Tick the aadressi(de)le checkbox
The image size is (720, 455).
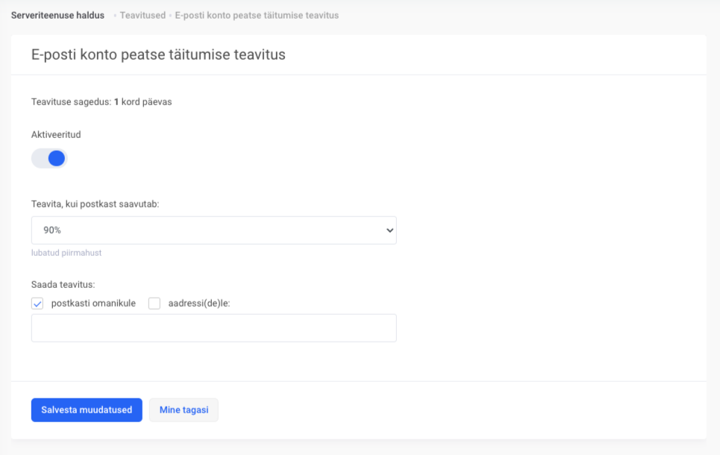[x=154, y=304]
